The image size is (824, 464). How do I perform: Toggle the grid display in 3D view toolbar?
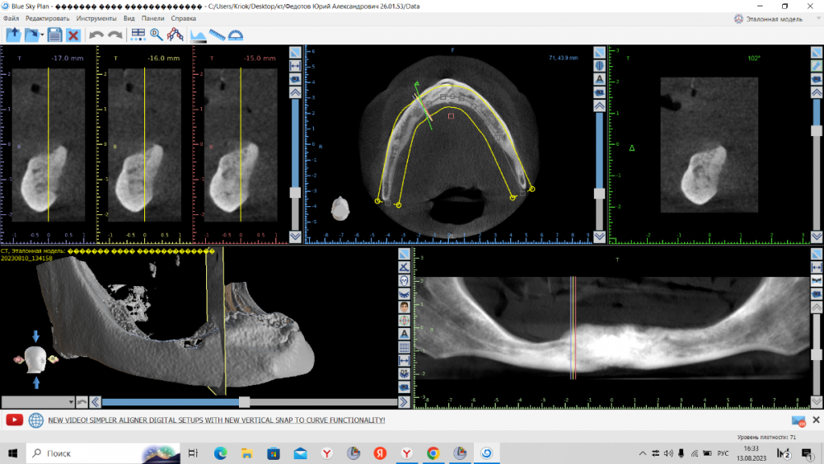[x=404, y=347]
